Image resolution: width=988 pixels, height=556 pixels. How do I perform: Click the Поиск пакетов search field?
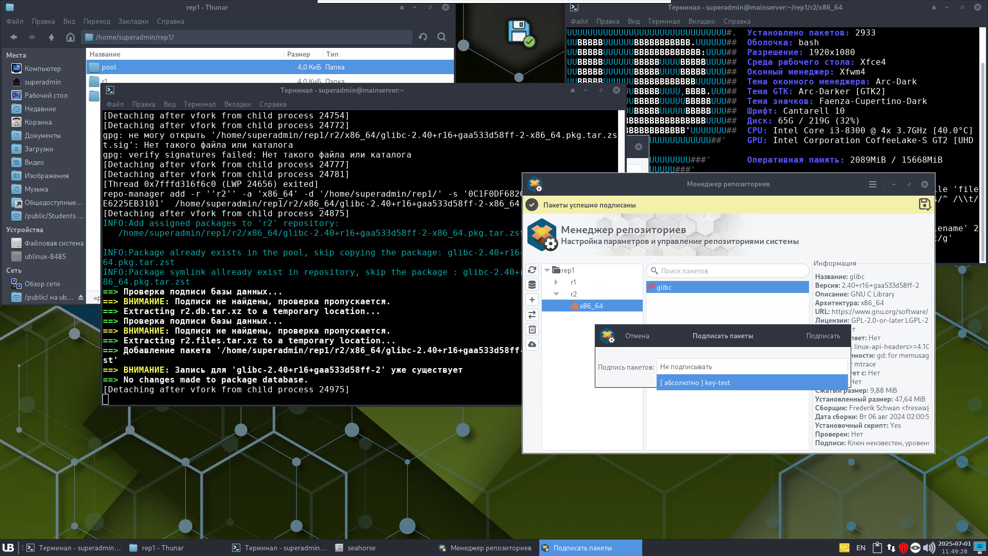click(731, 271)
